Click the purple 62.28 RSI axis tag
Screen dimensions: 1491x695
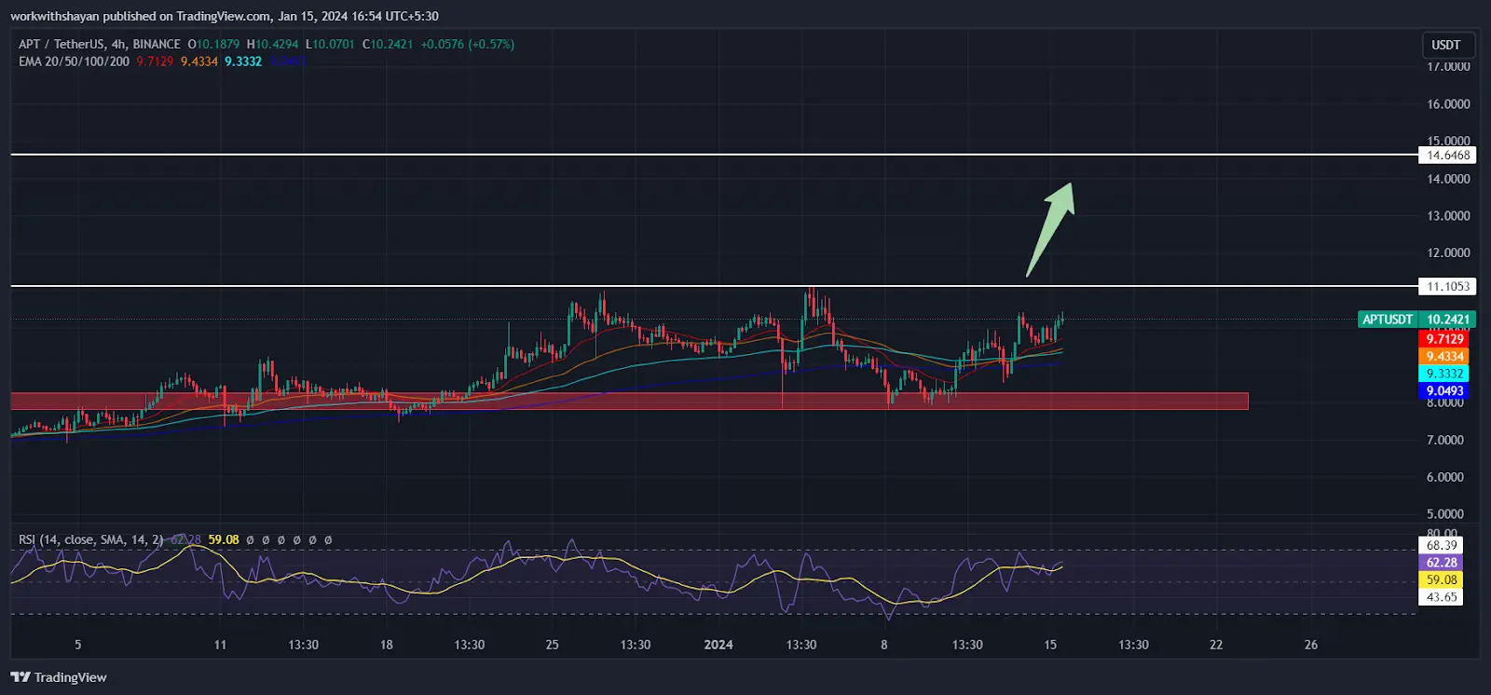(x=1442, y=563)
